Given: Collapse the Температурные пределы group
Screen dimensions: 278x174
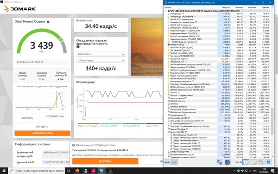Looking at the screenshot, I should click(x=169, y=135).
